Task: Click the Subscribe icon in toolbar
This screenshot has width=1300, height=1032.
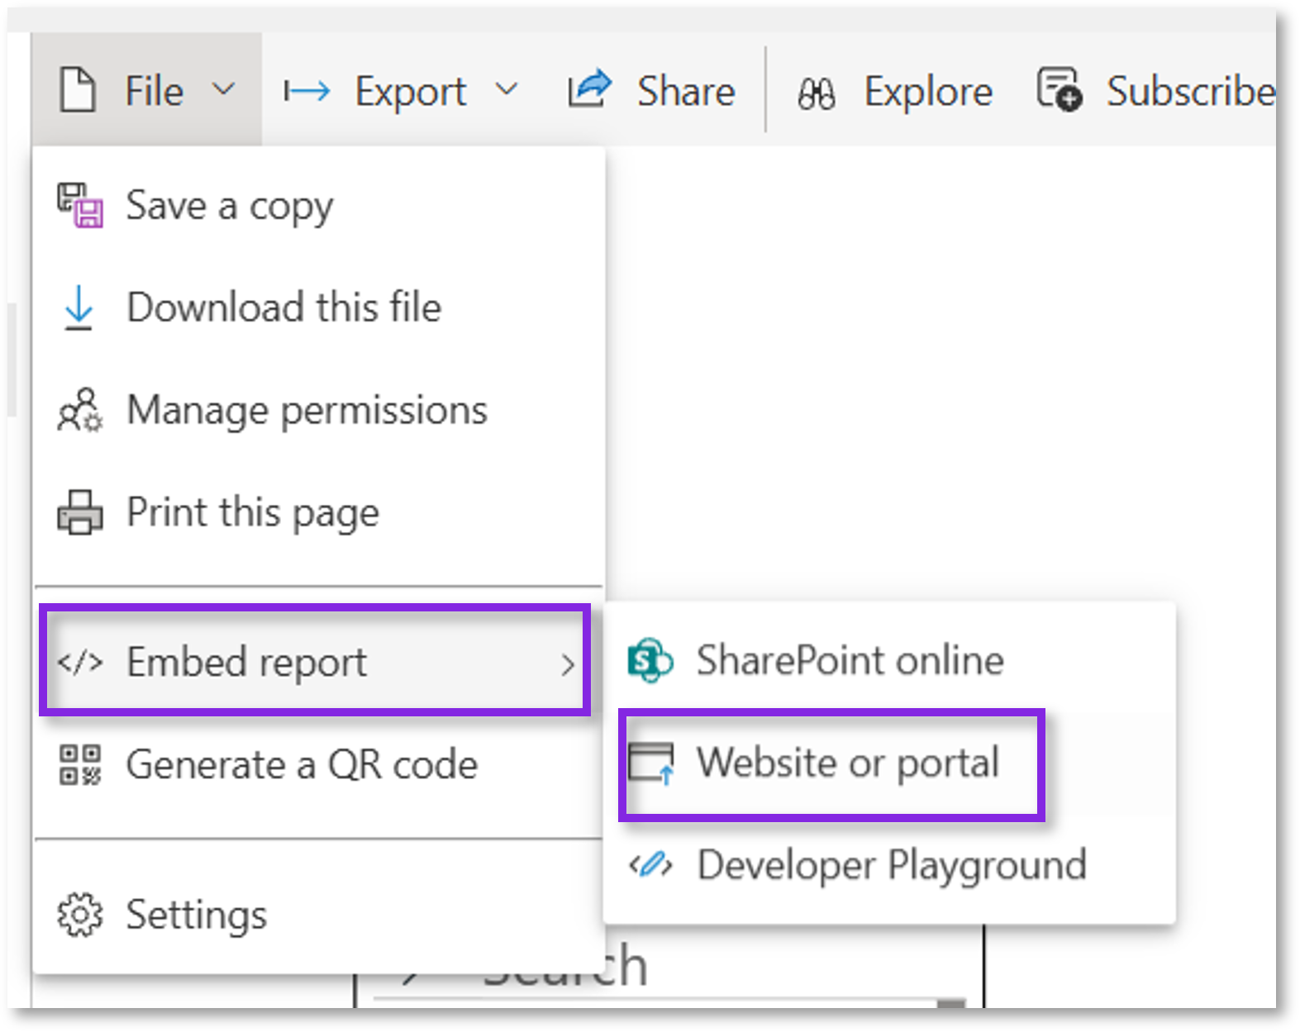Action: (x=1059, y=89)
